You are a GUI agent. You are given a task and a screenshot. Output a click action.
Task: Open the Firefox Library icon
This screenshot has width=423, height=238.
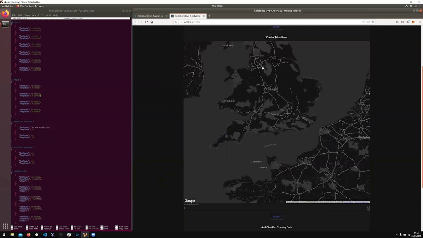pyautogui.click(x=397, y=22)
